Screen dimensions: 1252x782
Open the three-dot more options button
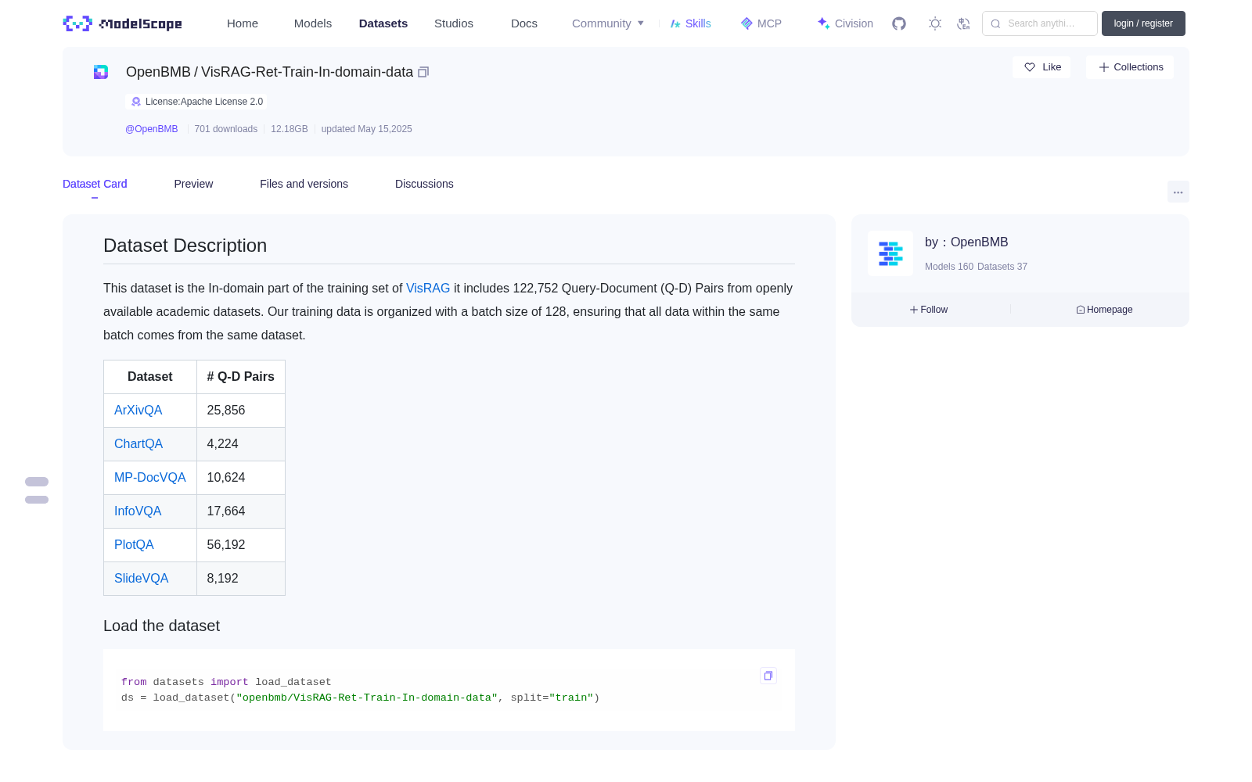pos(1178,192)
